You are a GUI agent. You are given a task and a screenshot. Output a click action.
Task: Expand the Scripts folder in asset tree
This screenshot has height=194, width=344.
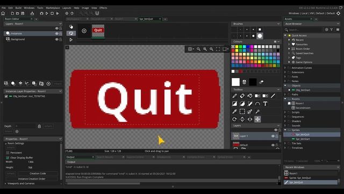coord(285,112)
